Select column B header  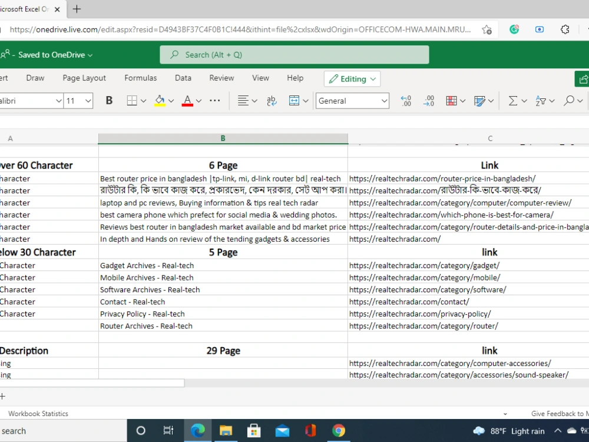point(223,138)
